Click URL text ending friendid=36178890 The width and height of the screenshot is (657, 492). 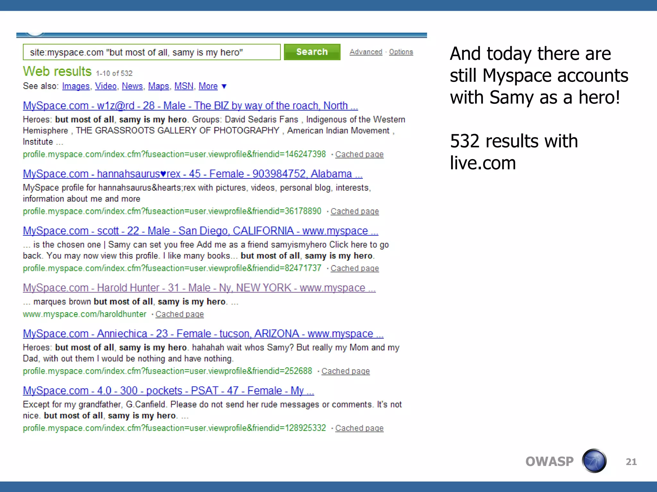(172, 211)
